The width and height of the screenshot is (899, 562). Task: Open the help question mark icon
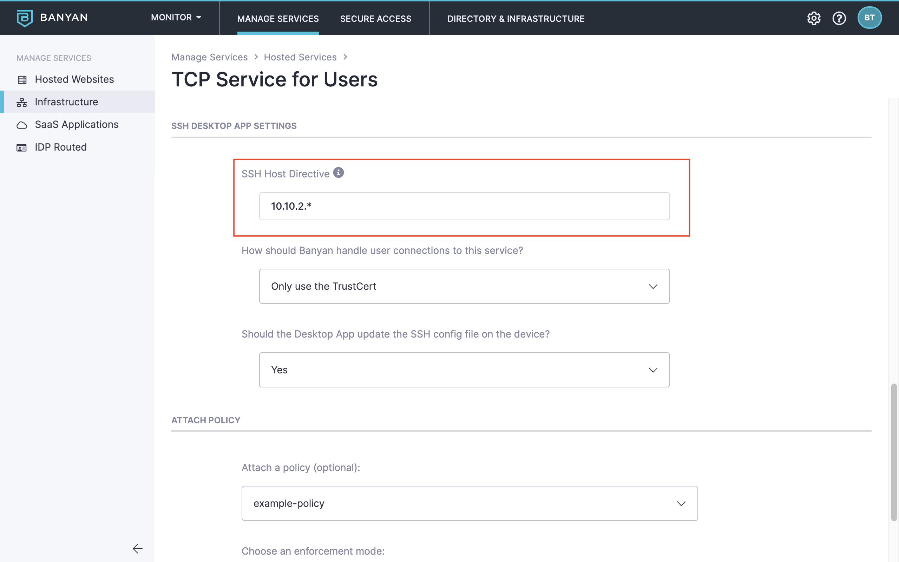(839, 18)
